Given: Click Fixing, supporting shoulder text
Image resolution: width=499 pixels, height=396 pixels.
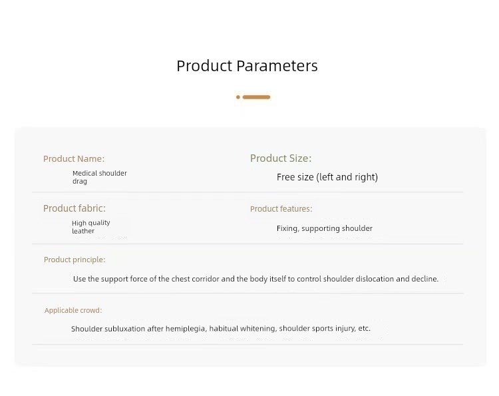Looking at the screenshot, I should (x=325, y=228).
